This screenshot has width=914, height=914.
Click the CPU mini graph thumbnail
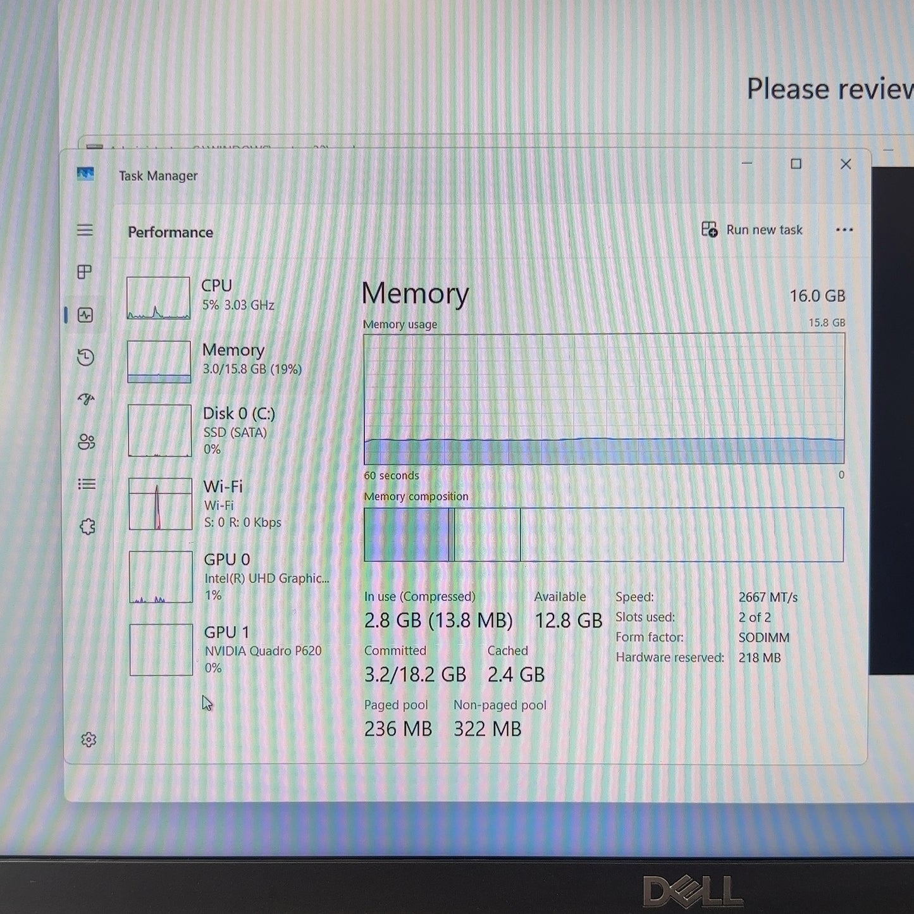click(x=158, y=298)
